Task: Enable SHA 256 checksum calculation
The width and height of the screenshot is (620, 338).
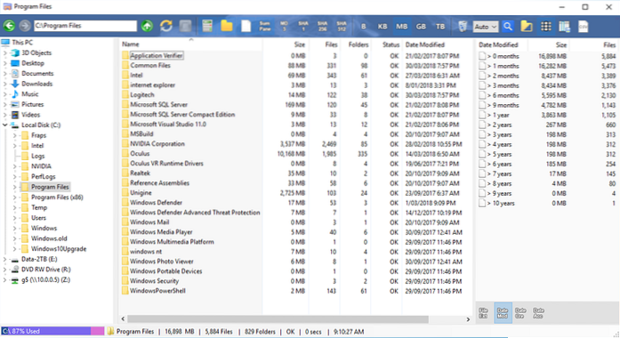Action: [322, 27]
